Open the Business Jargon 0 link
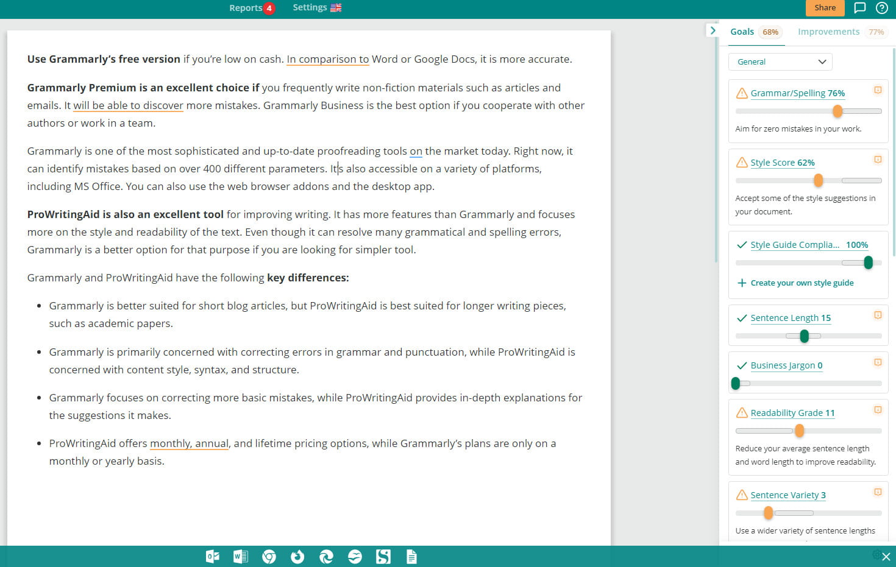Image resolution: width=896 pixels, height=567 pixels. (786, 365)
